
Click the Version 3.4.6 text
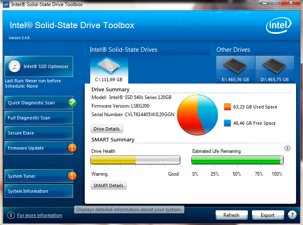point(19,37)
